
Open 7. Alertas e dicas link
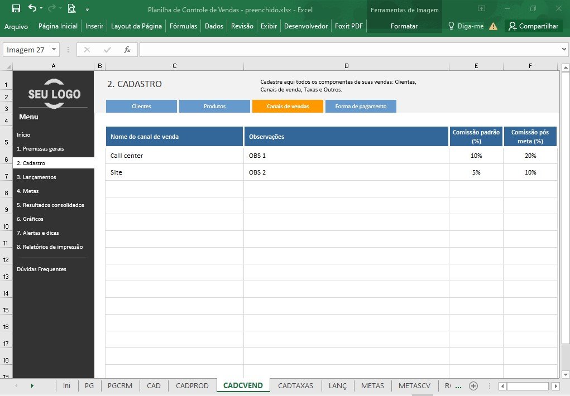coord(38,233)
